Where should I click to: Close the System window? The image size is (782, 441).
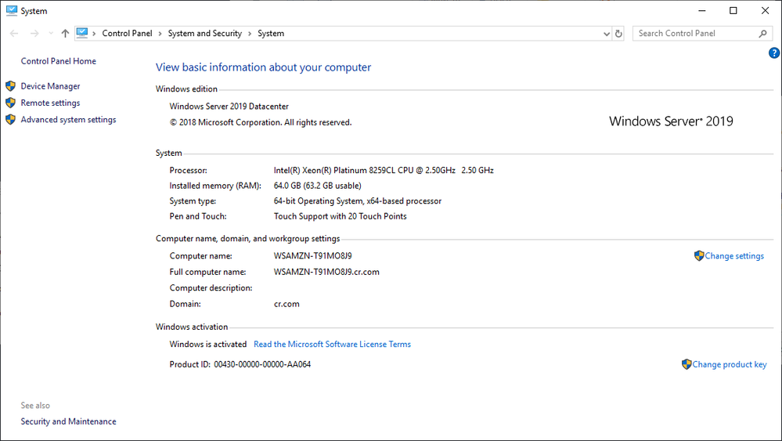point(765,10)
